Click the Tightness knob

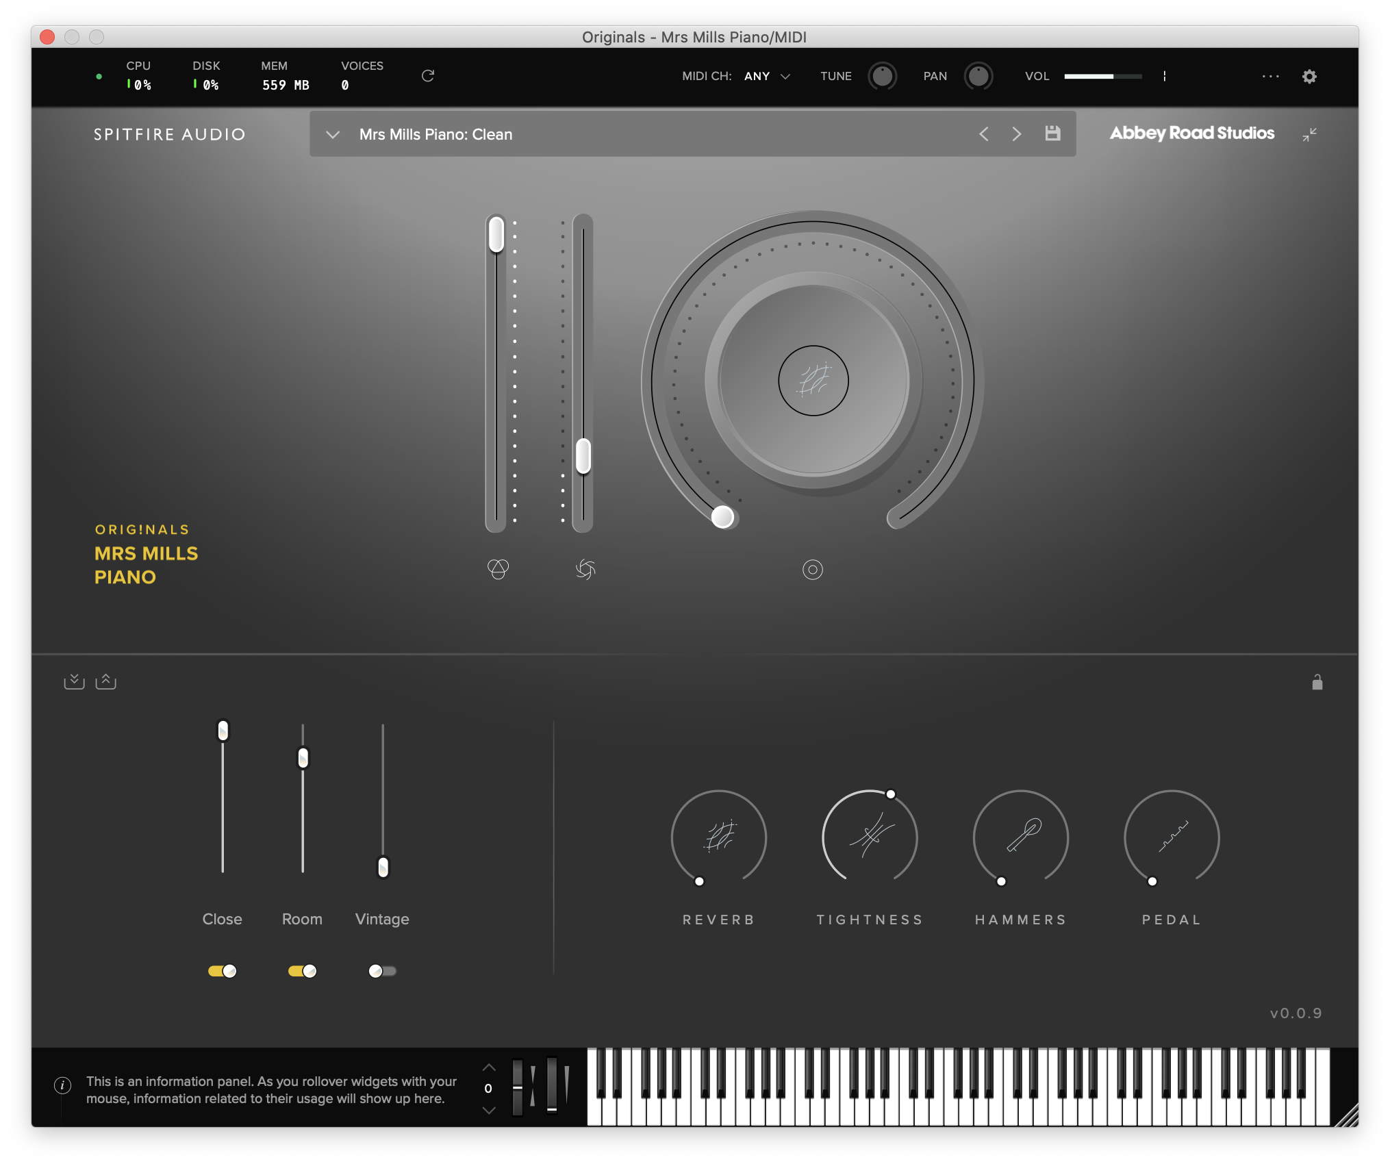[x=870, y=837]
